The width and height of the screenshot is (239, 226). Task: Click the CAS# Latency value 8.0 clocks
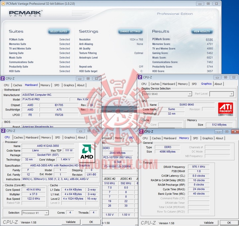coord(199,176)
